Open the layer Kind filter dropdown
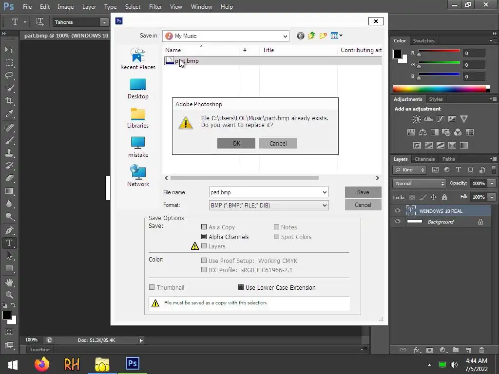Viewport: 499px width, 374px height. tap(409, 170)
